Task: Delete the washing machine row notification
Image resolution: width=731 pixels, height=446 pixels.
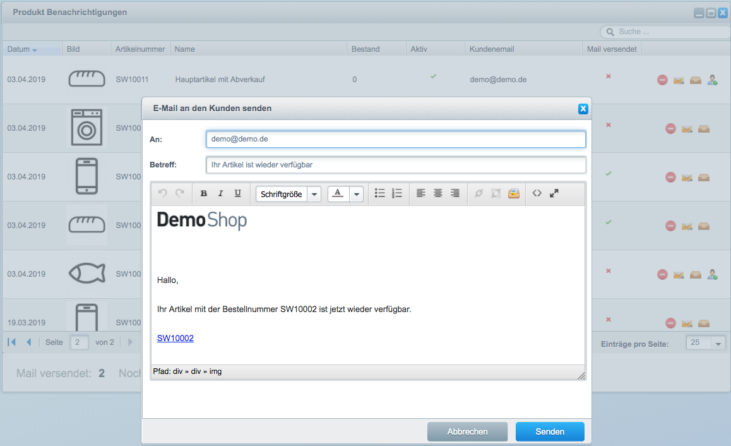Action: [670, 129]
